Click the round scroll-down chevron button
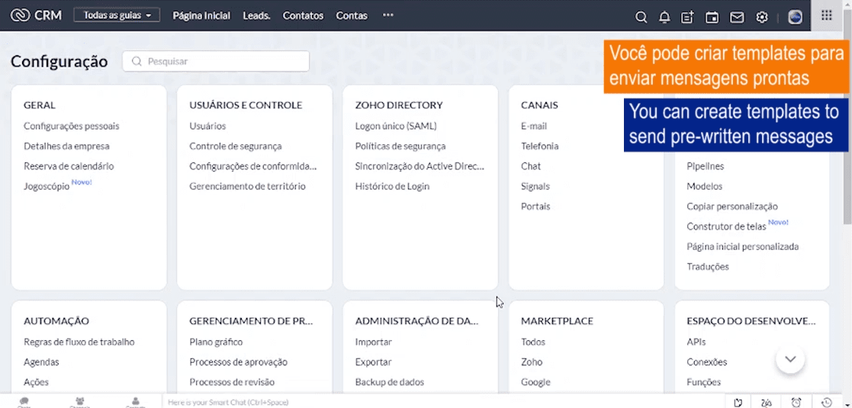 [790, 359]
